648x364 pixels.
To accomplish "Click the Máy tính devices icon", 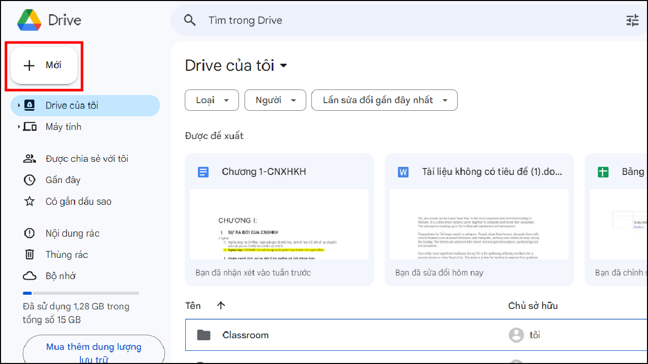I will [x=30, y=126].
